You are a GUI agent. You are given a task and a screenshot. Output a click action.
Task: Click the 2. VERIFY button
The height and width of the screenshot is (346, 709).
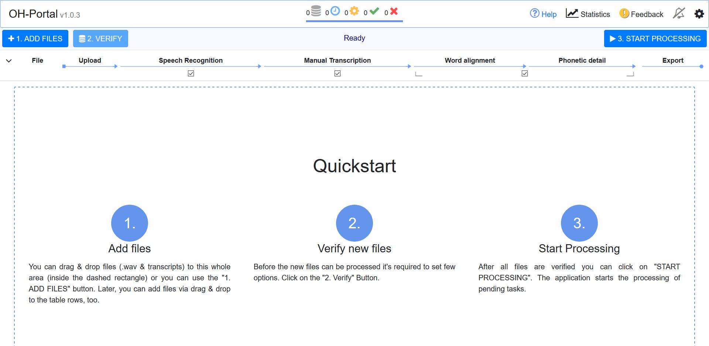pyautogui.click(x=100, y=39)
